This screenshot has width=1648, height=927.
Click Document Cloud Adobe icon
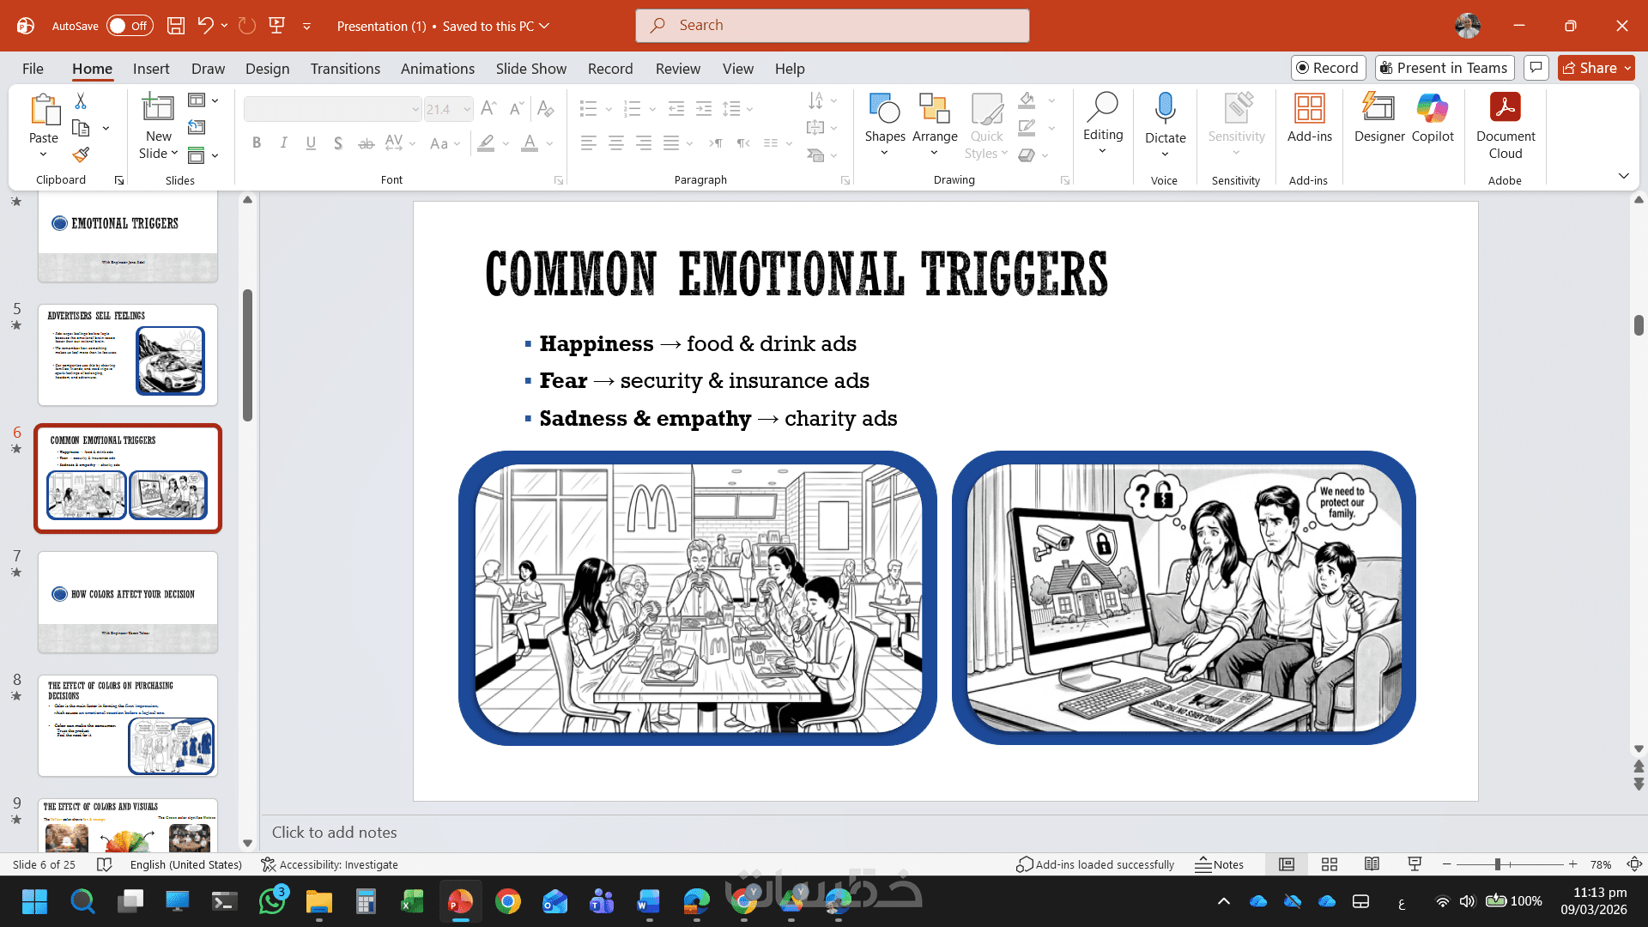pyautogui.click(x=1505, y=126)
